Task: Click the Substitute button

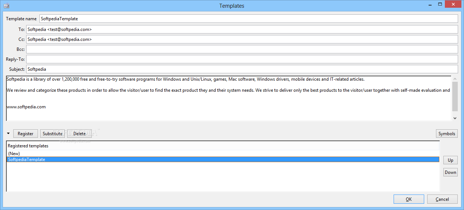Action: 52,134
